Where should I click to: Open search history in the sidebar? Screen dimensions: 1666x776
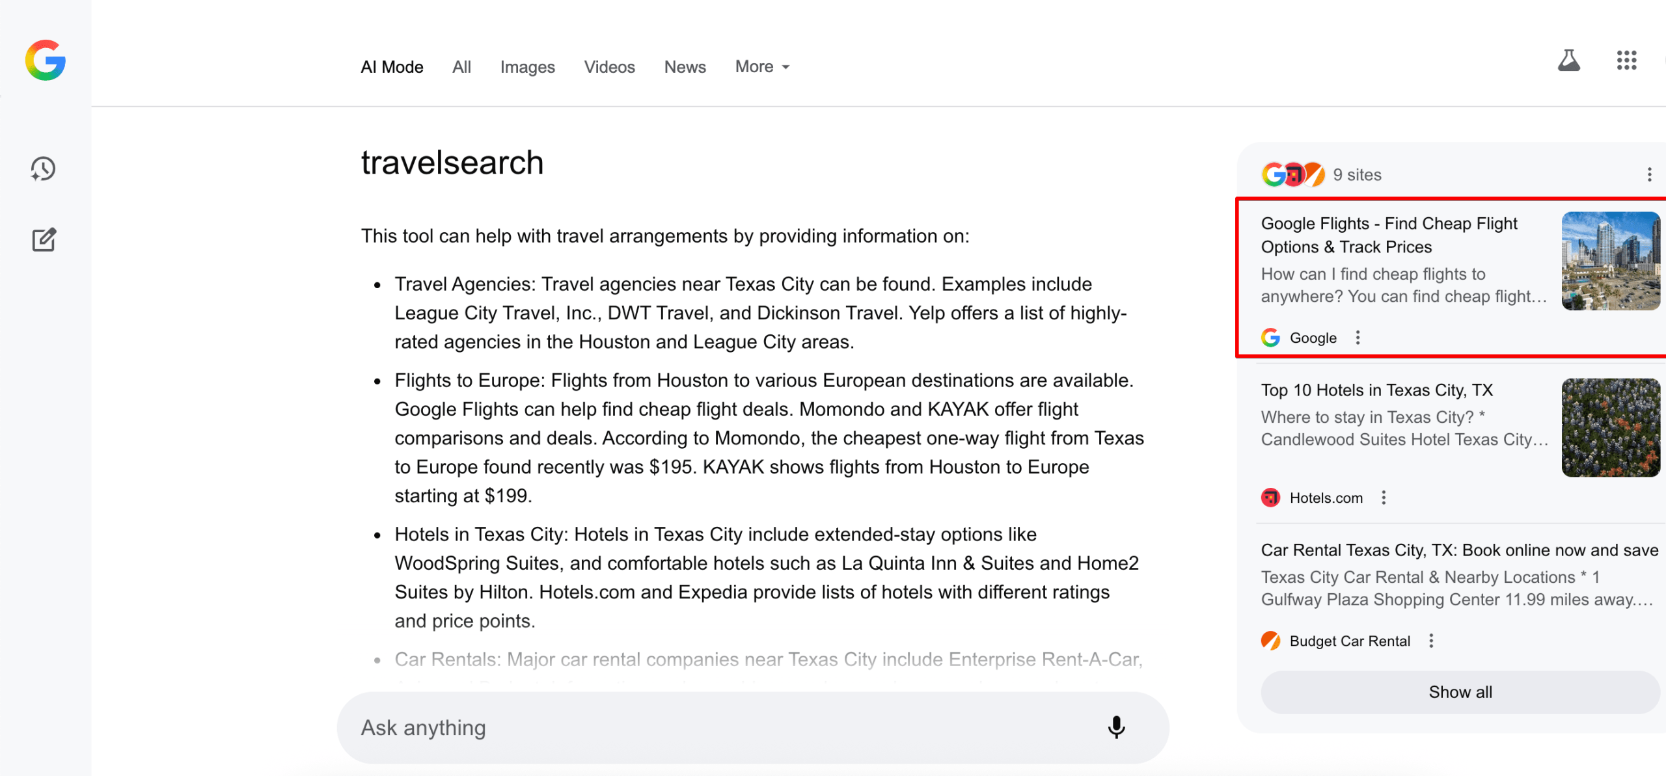(x=42, y=169)
